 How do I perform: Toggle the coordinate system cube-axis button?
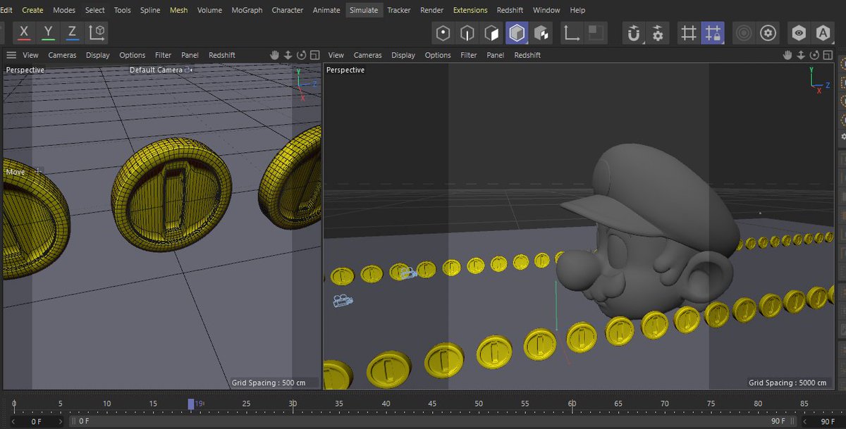tap(97, 32)
